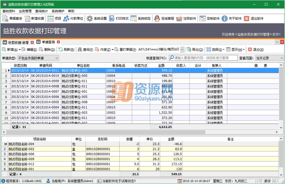Sort by 单位名称 column header
This screenshot has width=285, height=184.
tap(83, 66)
